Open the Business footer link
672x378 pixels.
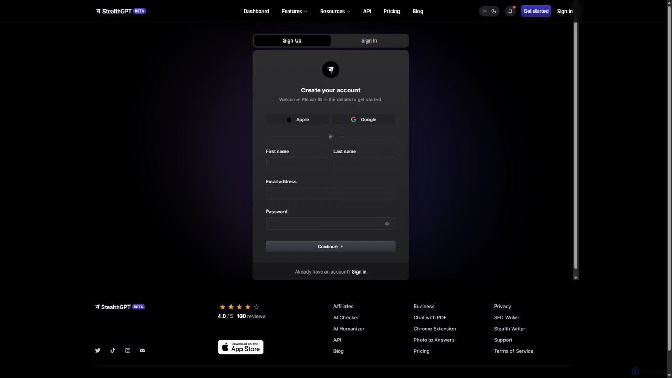click(424, 306)
